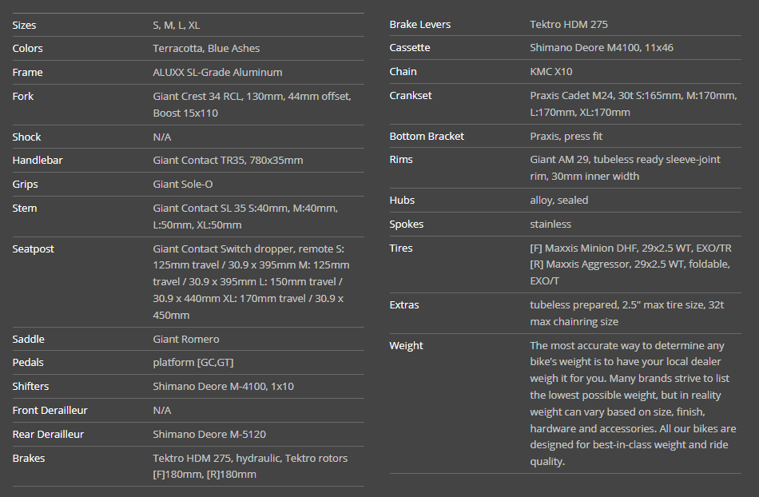Click the Crankset specification label
The image size is (759, 497).
[411, 96]
